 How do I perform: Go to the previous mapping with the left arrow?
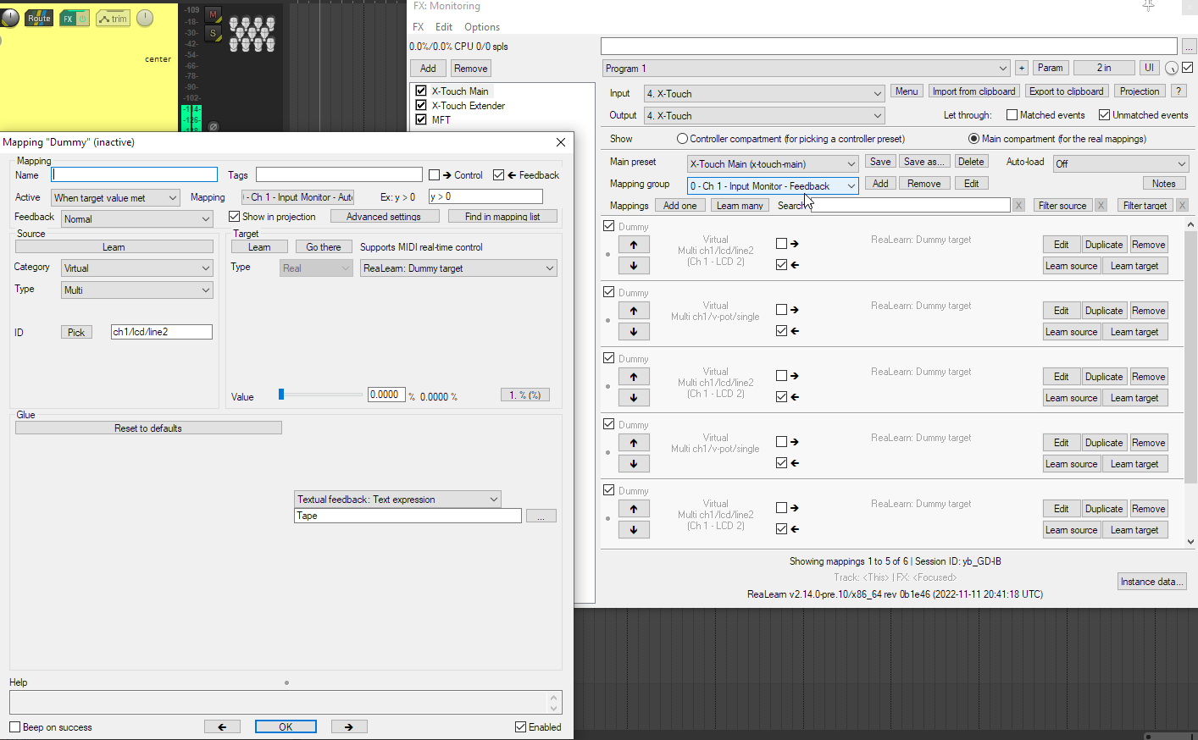(222, 726)
